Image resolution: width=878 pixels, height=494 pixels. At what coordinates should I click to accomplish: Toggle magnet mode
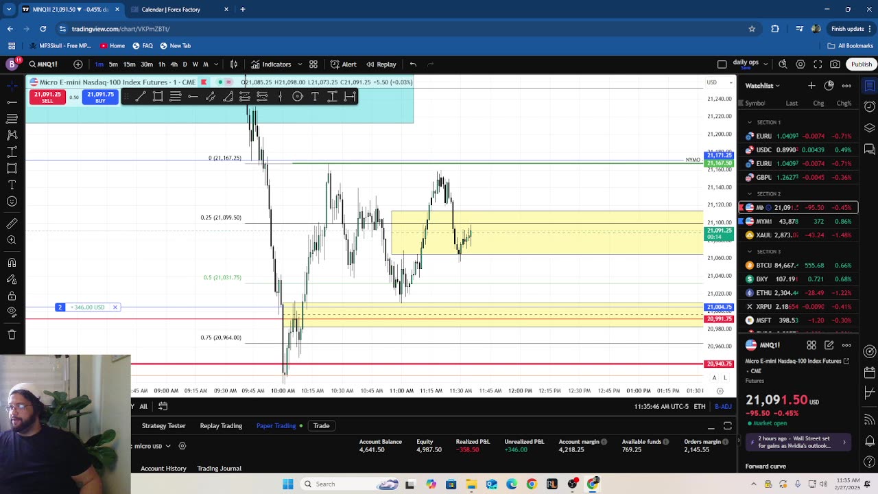tap(12, 263)
